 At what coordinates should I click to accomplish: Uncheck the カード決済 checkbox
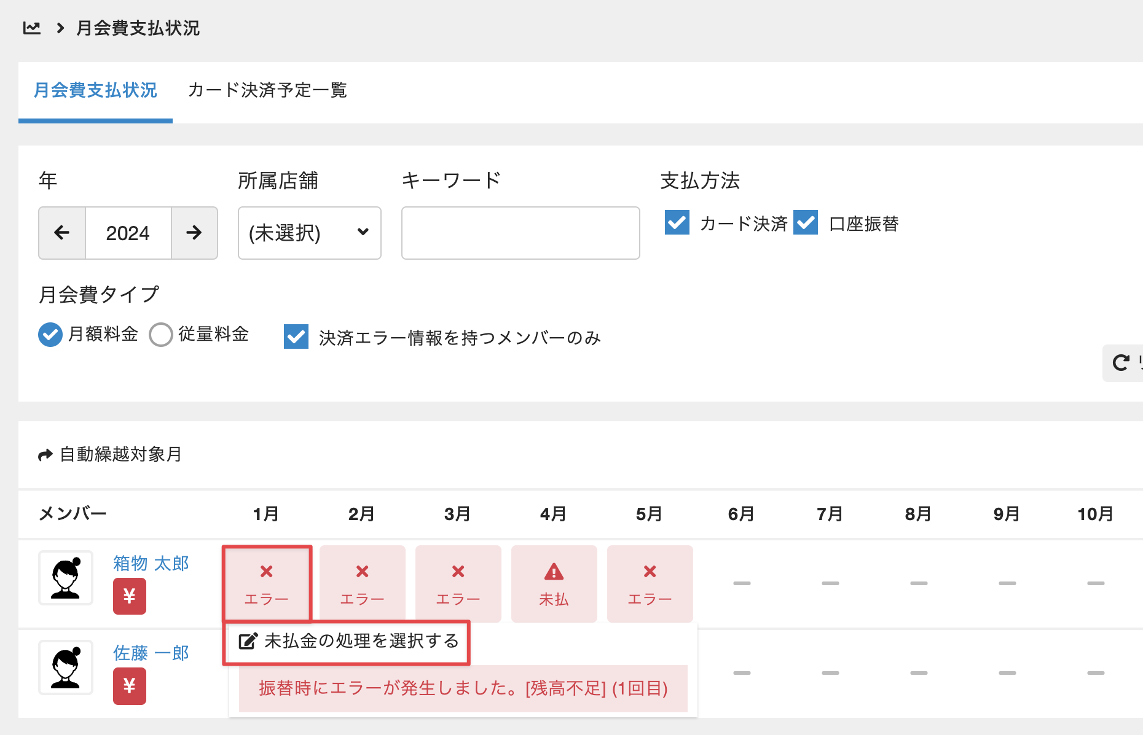(677, 223)
